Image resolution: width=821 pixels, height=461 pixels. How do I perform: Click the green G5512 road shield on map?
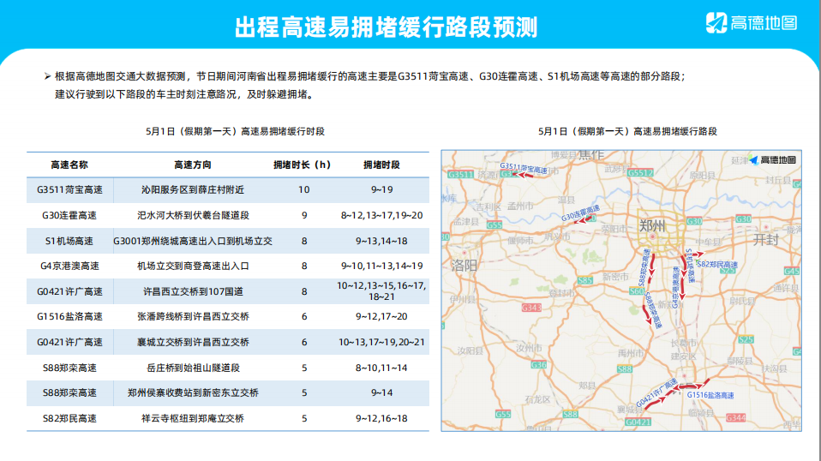click(640, 173)
